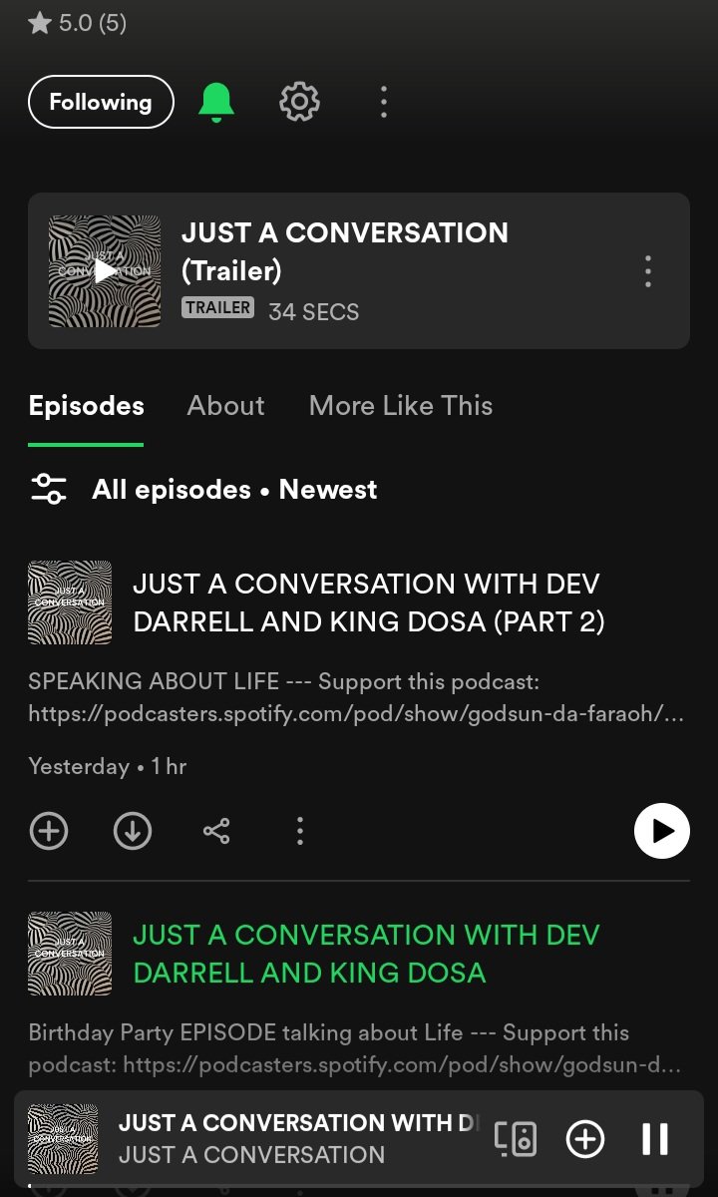Download the PART 2 episode
This screenshot has height=1197, width=718.
[x=133, y=831]
